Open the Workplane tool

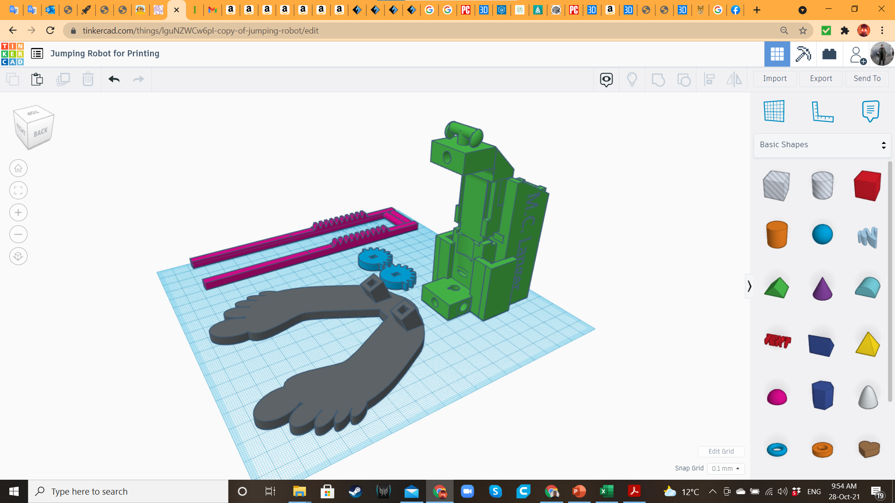coord(774,111)
